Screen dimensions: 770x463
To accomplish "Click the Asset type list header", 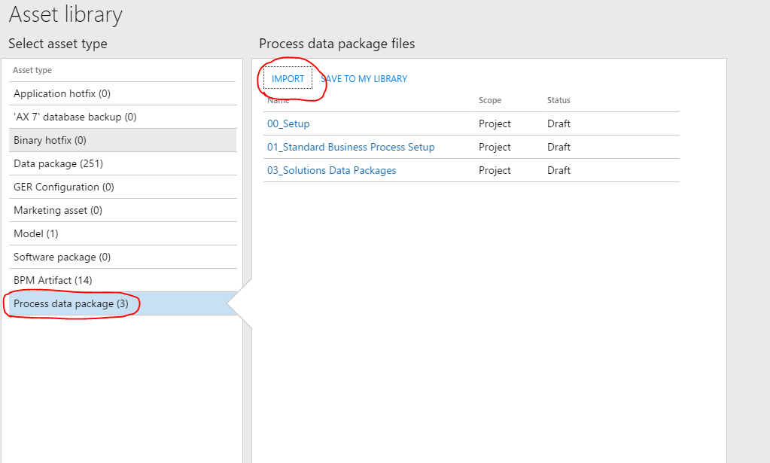I will click(31, 69).
